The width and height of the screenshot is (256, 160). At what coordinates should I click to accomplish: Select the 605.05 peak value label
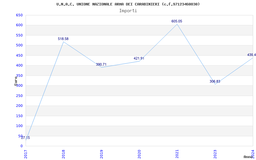coord(177,21)
